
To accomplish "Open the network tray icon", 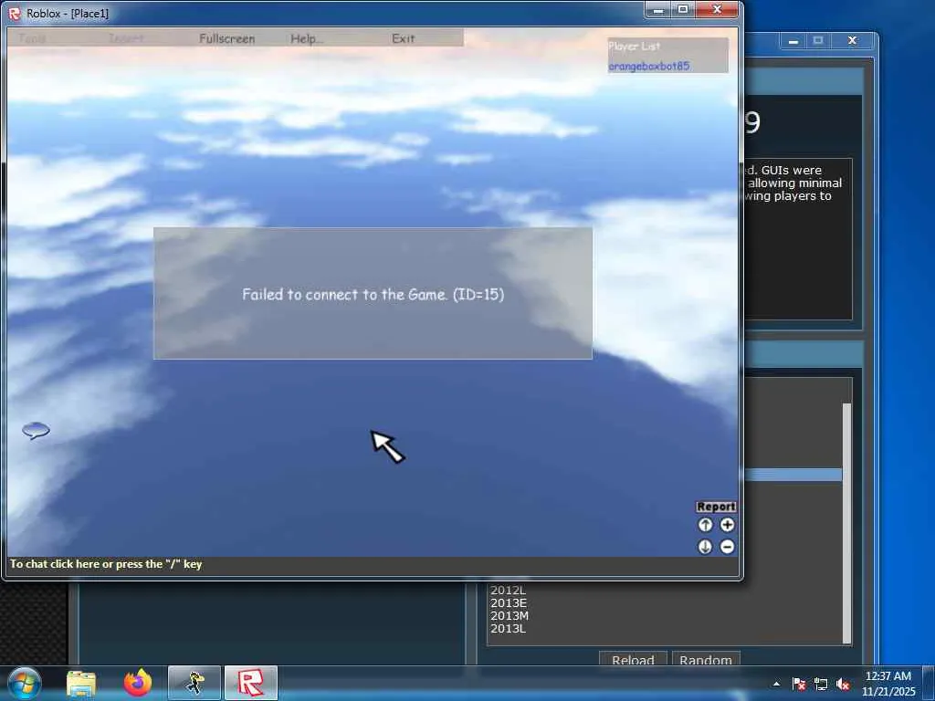I will click(x=821, y=684).
